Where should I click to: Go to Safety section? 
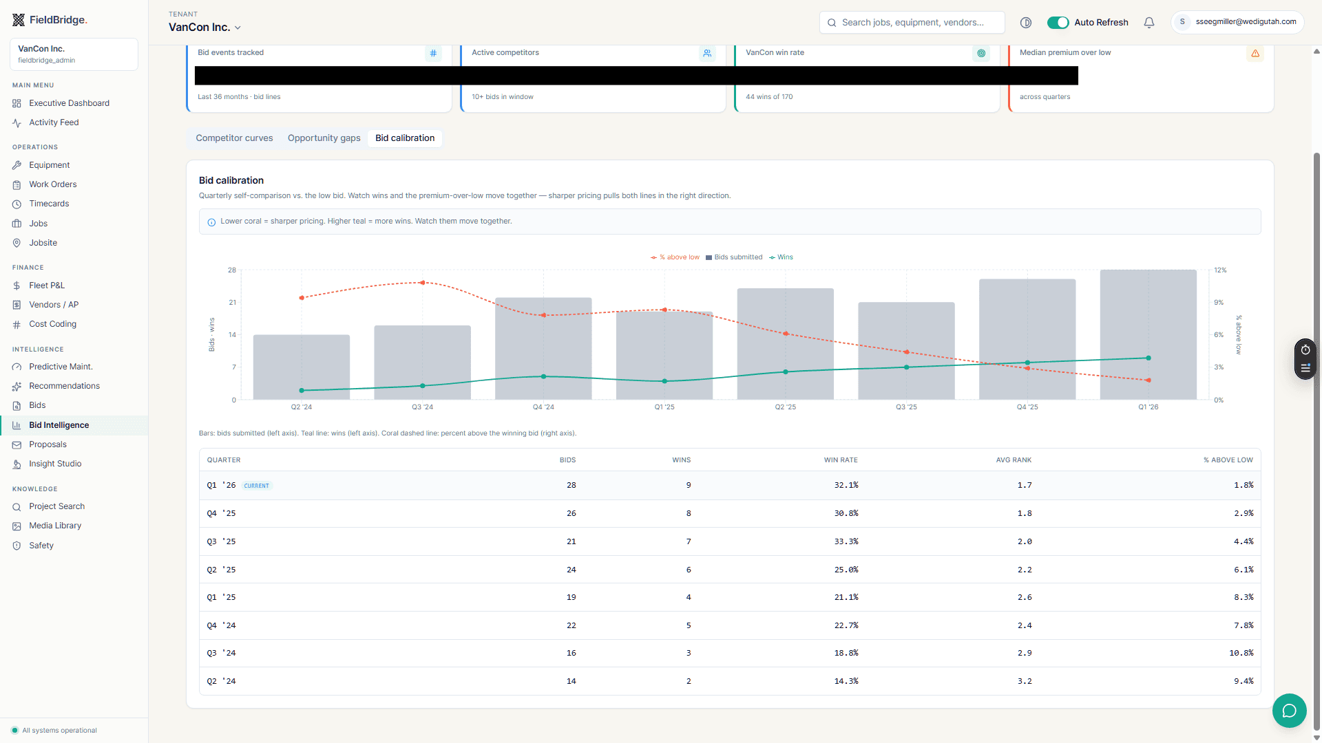coord(41,546)
